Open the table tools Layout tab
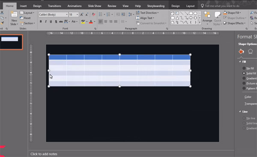257x157 pixels. click(x=190, y=6)
